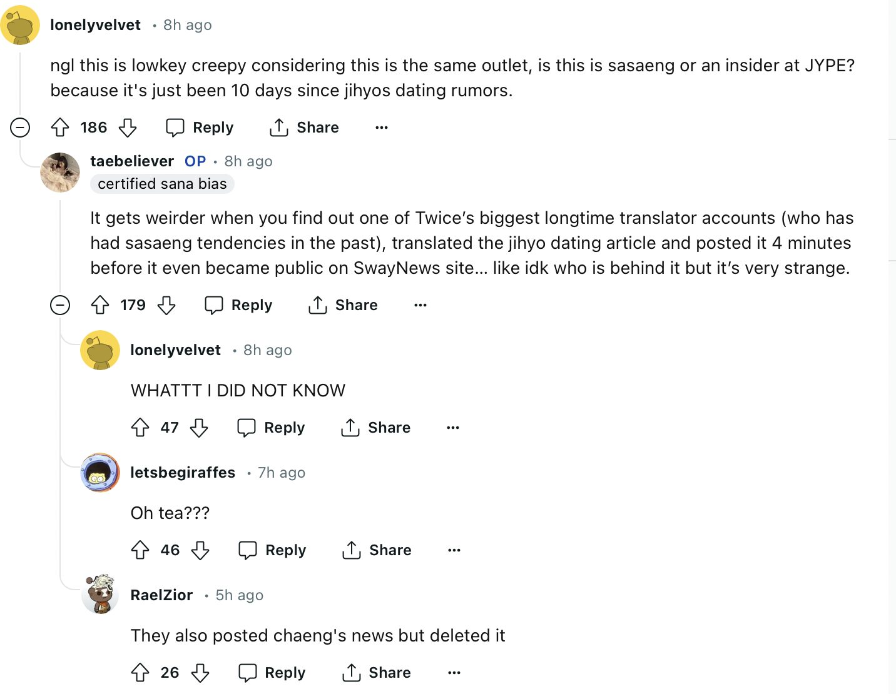Downvote lonelyvelvet's 186-vote comment

[x=128, y=128]
